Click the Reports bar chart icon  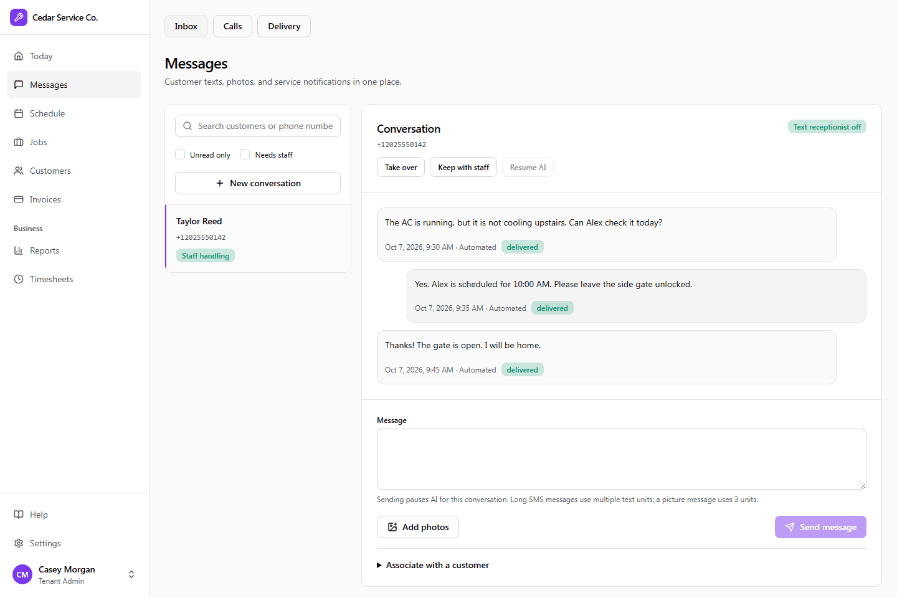pyautogui.click(x=19, y=250)
